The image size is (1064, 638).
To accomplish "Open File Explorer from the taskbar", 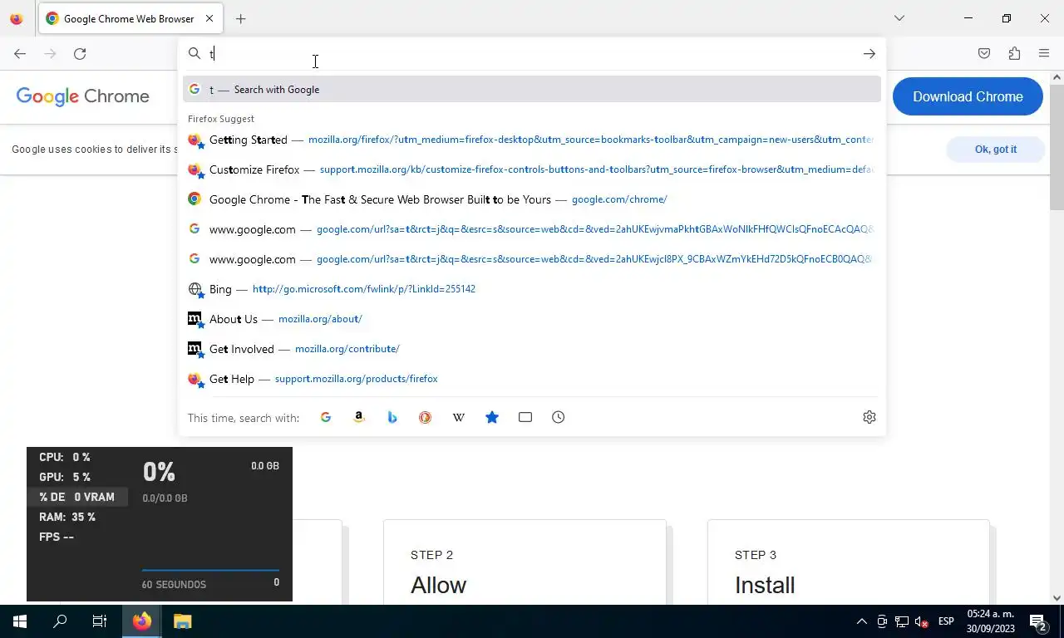I will 182,621.
